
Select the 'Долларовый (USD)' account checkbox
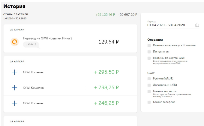[149, 85]
